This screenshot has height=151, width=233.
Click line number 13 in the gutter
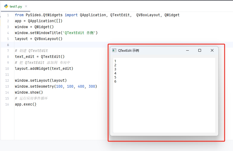click(7, 86)
